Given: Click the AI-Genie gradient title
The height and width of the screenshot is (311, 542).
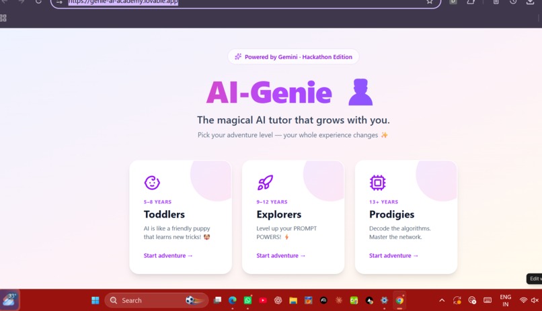Looking at the screenshot, I should (269, 93).
